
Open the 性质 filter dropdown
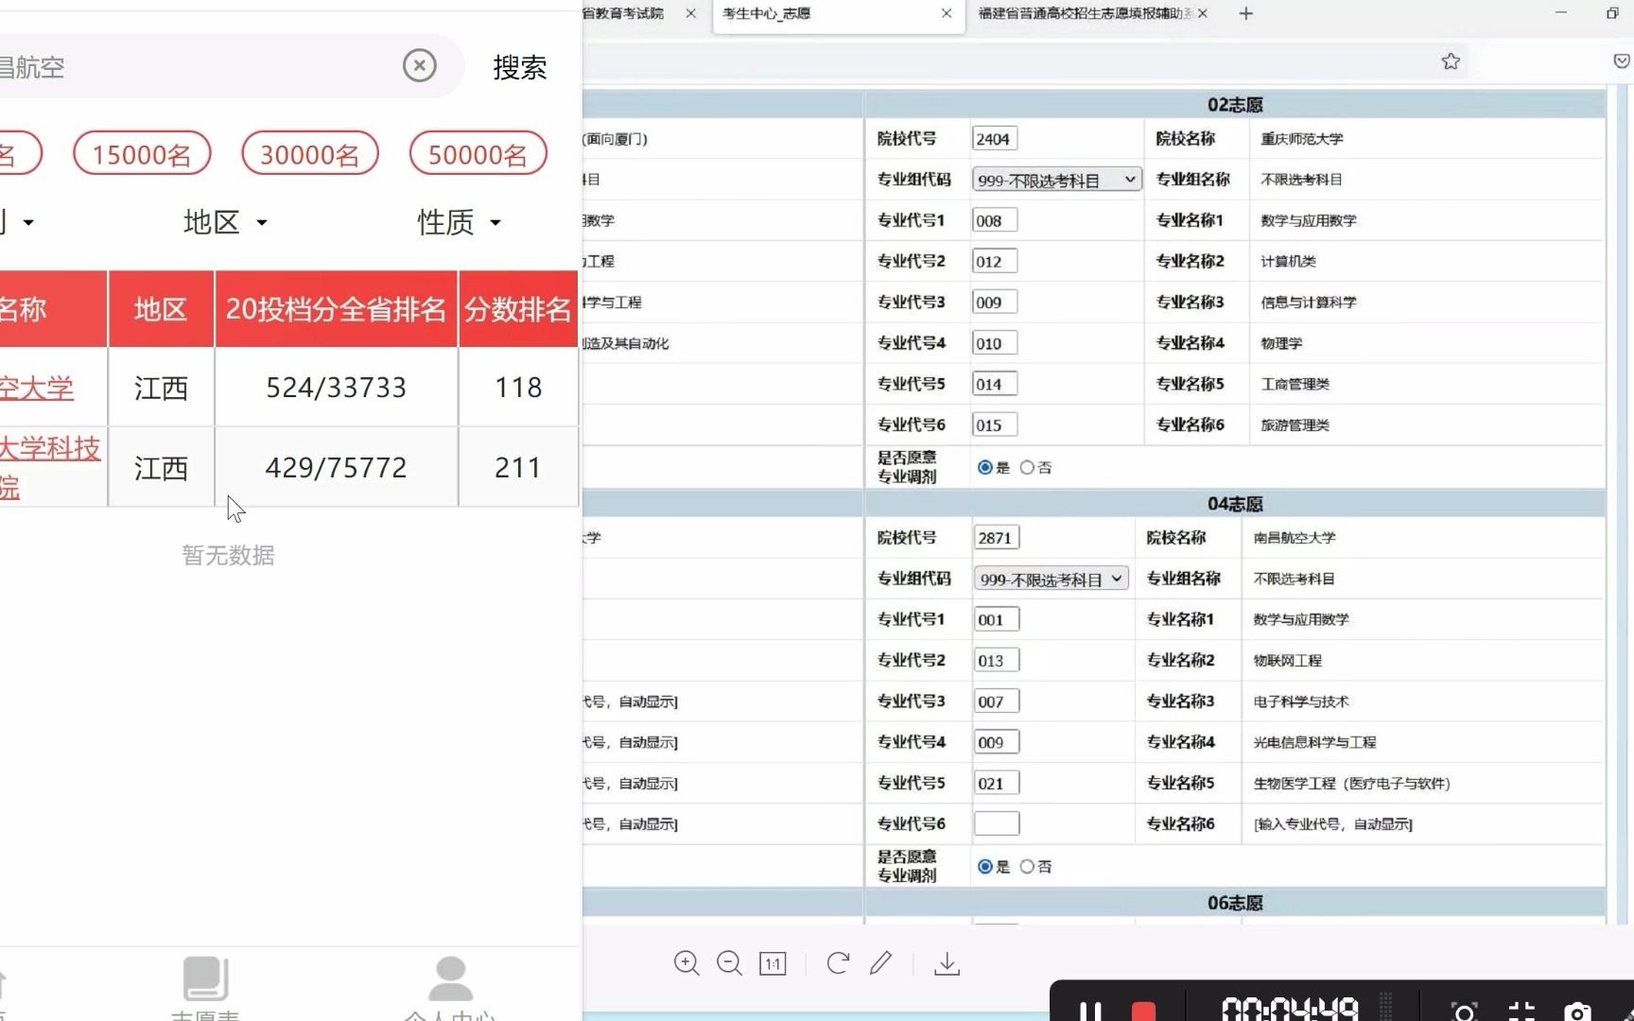(x=460, y=222)
